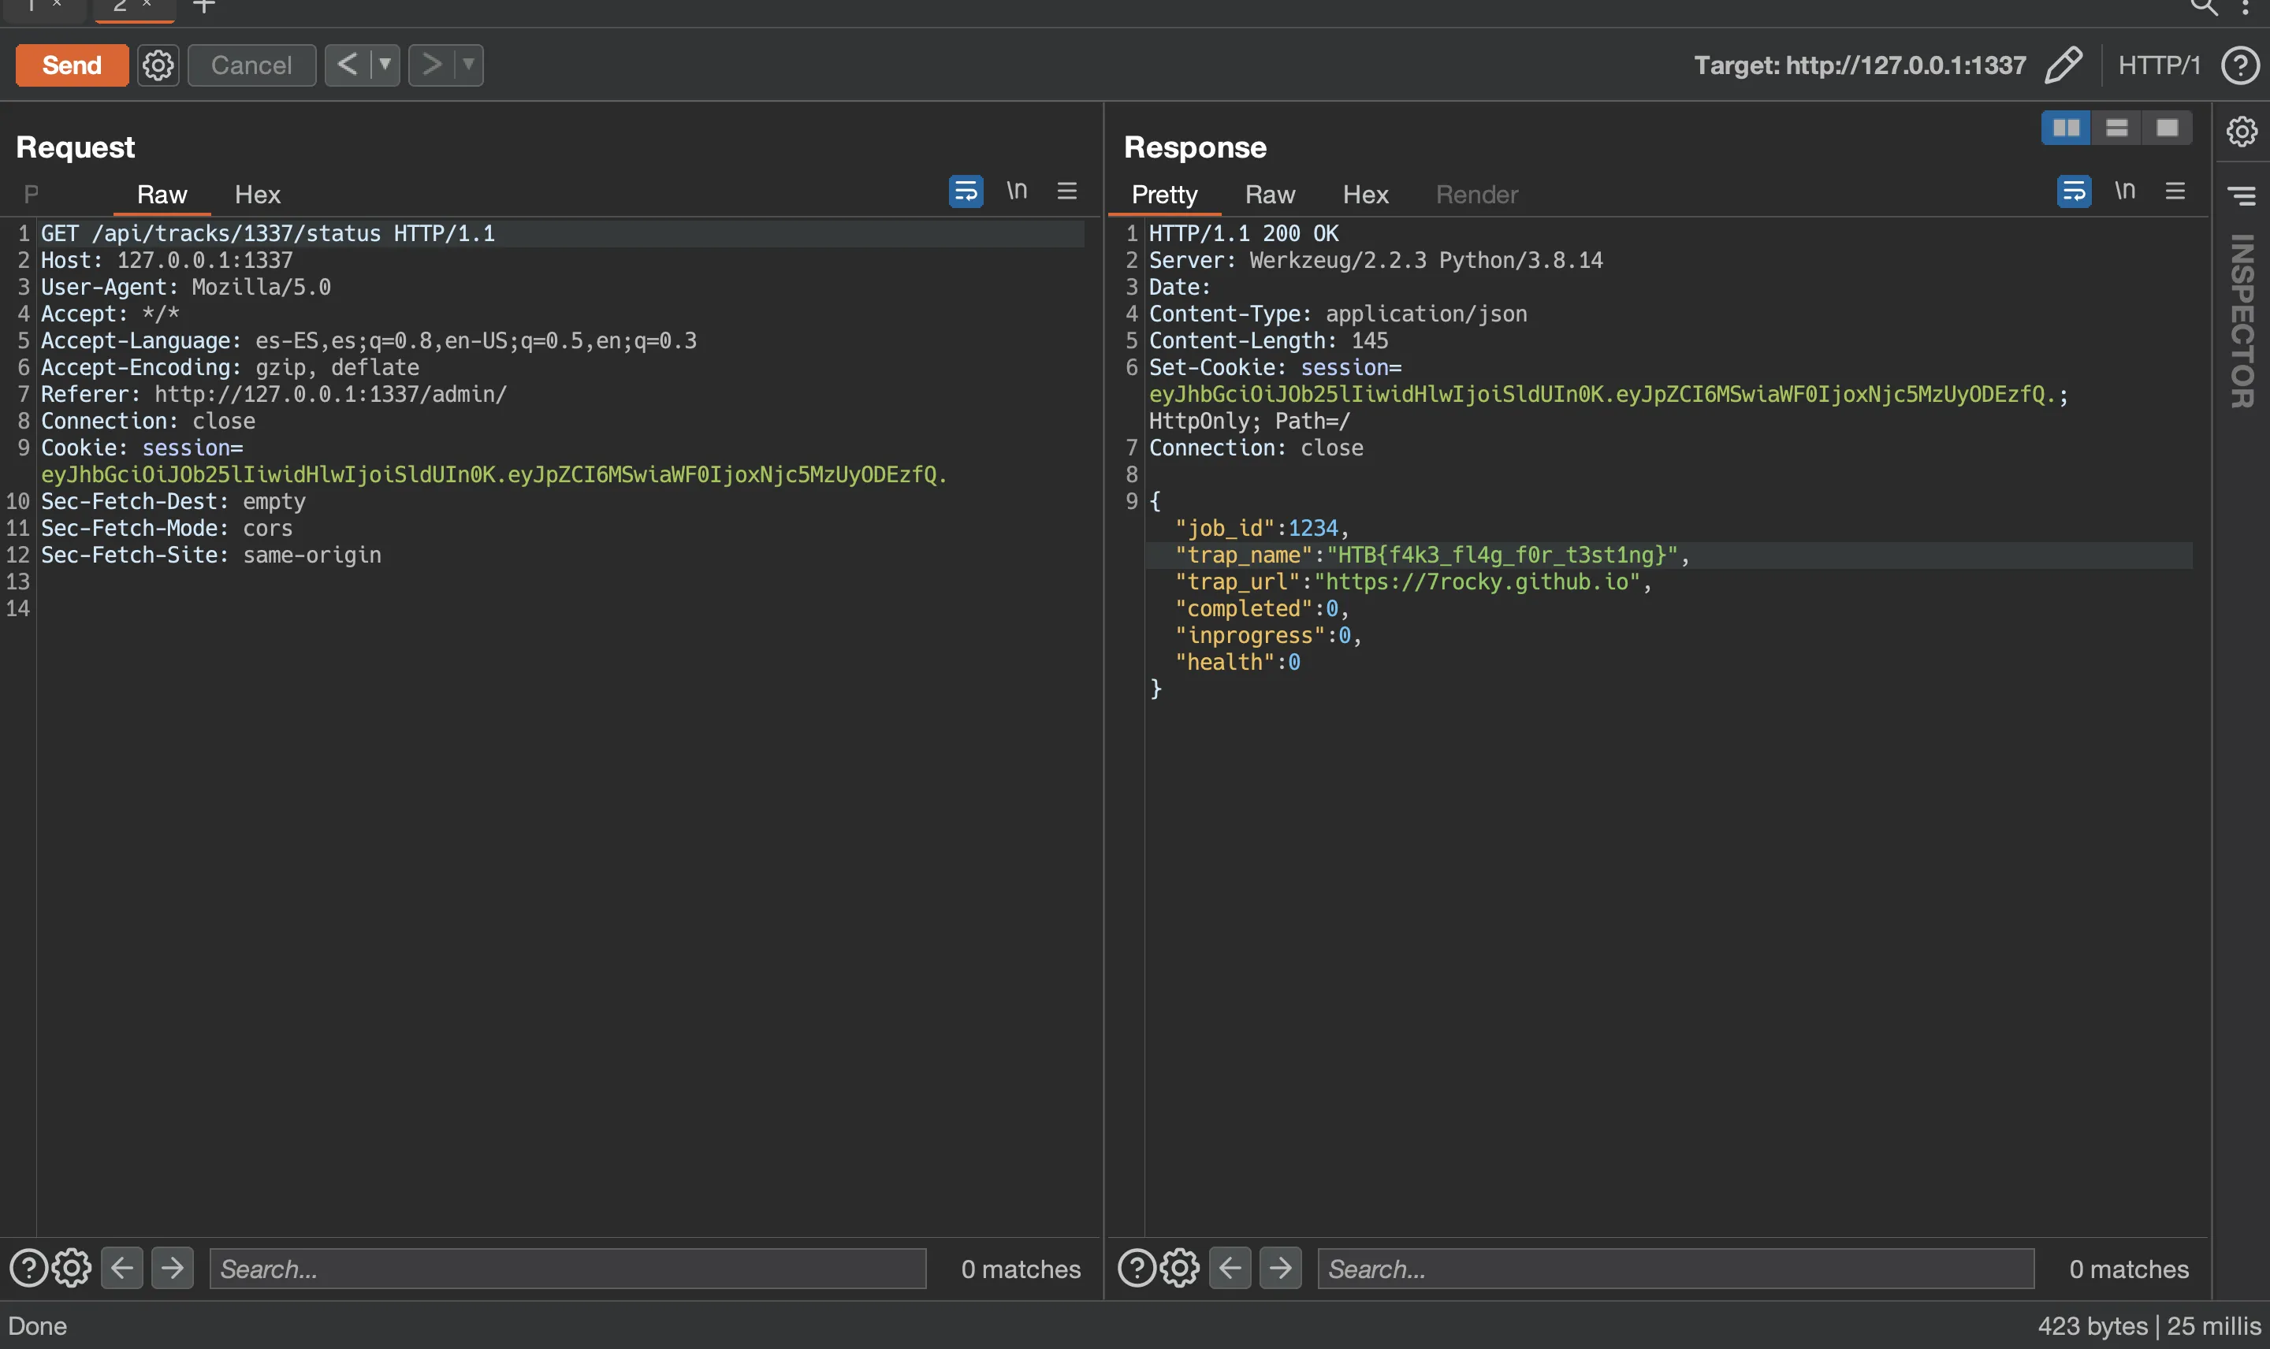2270x1349 pixels.
Task: Go to next match in Response search
Action: (1281, 1268)
